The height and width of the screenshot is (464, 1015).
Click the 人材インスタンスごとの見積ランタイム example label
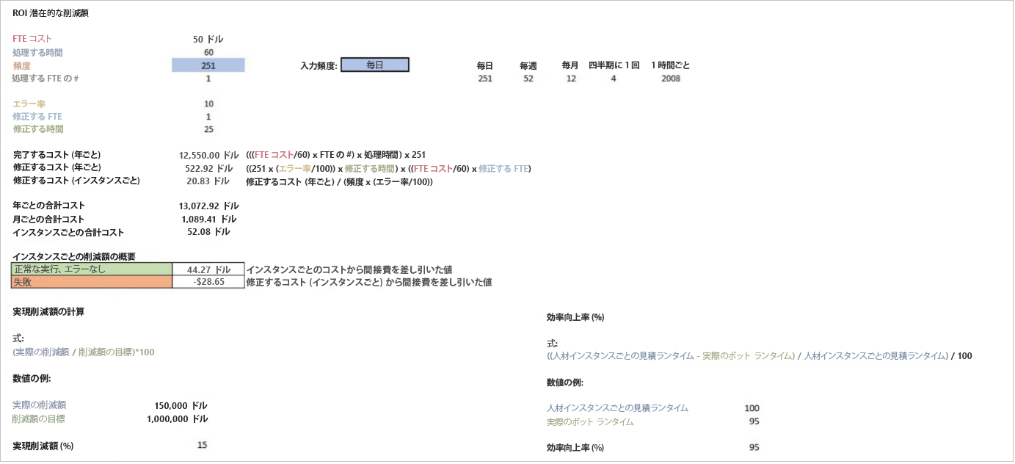[618, 407]
